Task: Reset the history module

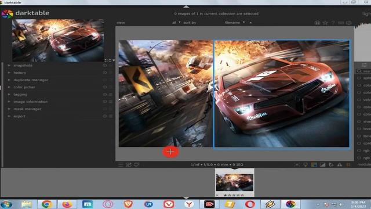Action: click(x=105, y=73)
